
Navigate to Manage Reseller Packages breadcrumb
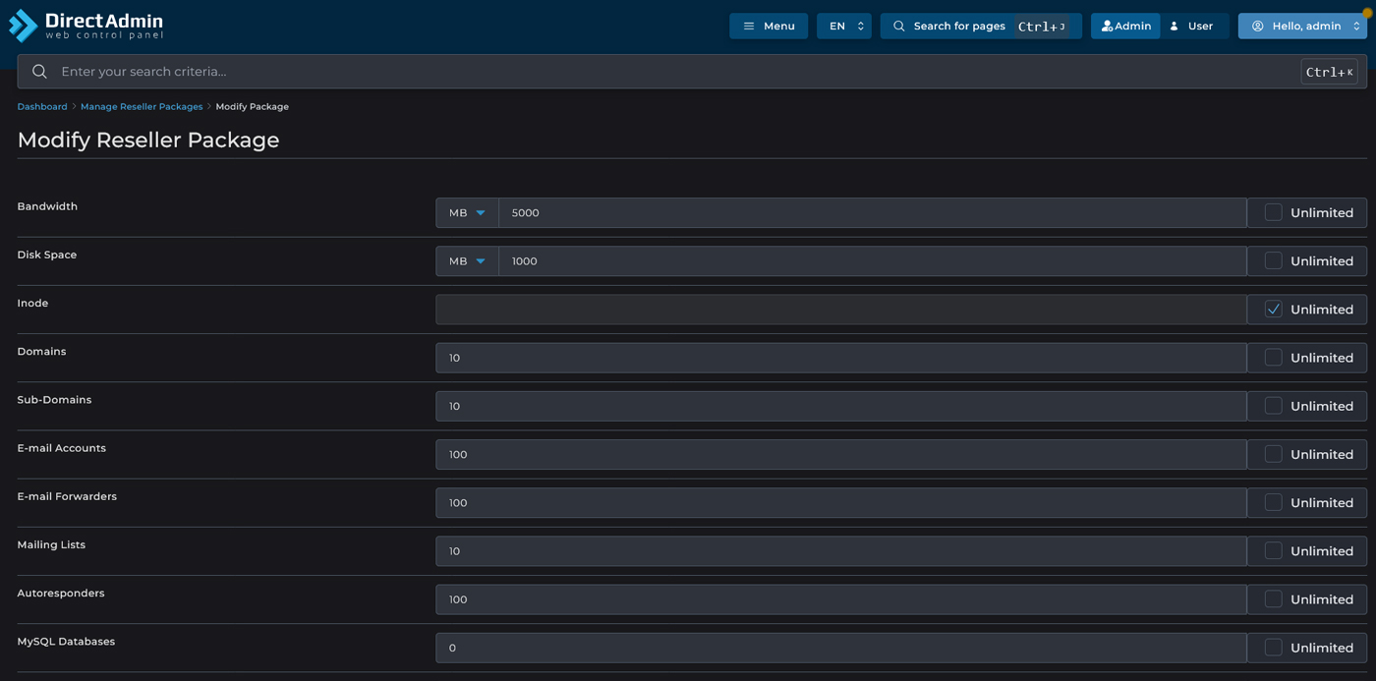pos(142,106)
